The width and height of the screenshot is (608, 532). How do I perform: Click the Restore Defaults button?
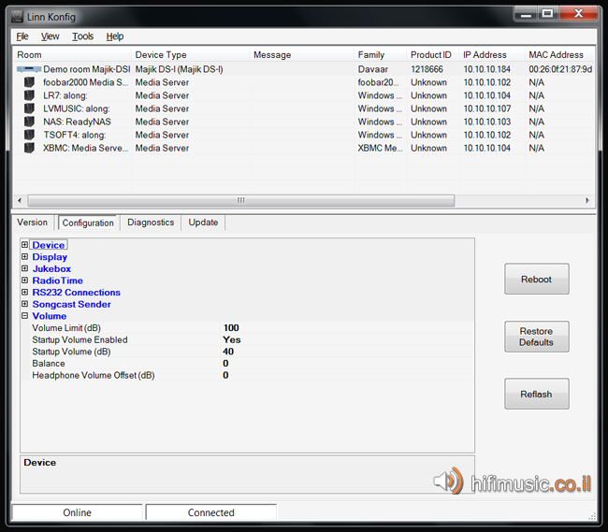pyautogui.click(x=537, y=337)
